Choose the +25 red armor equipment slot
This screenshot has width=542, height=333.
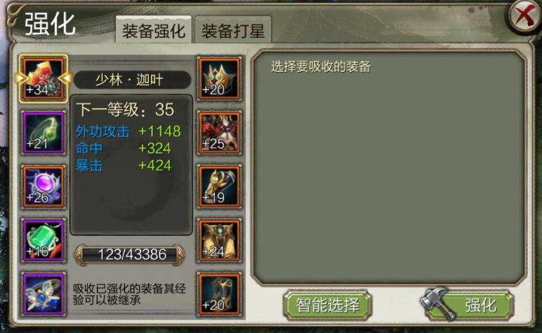tap(219, 133)
